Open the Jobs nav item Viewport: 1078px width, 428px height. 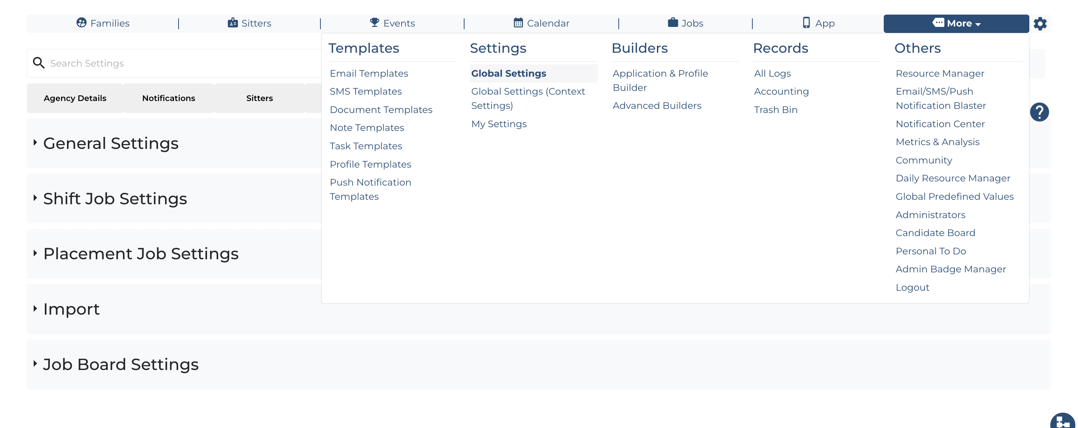coord(685,24)
